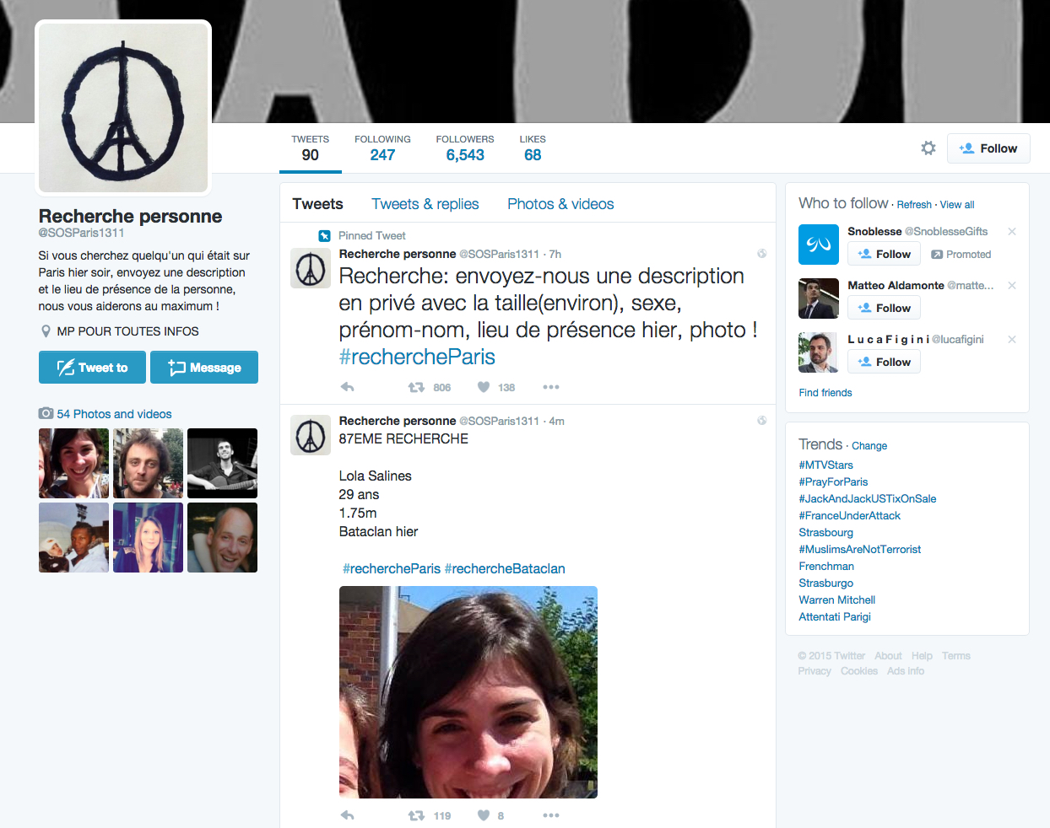Reply to the Lola Salines tweet
The height and width of the screenshot is (828, 1050).
tap(347, 815)
